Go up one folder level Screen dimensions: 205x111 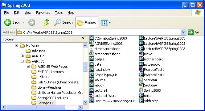pyautogui.click(x=47, y=22)
